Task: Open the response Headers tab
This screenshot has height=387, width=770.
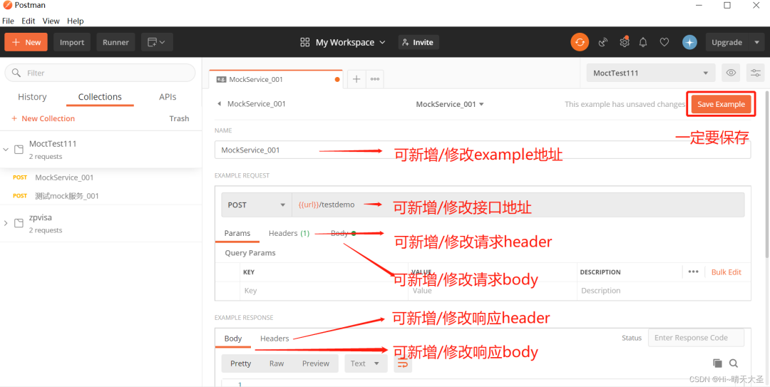Action: click(274, 339)
